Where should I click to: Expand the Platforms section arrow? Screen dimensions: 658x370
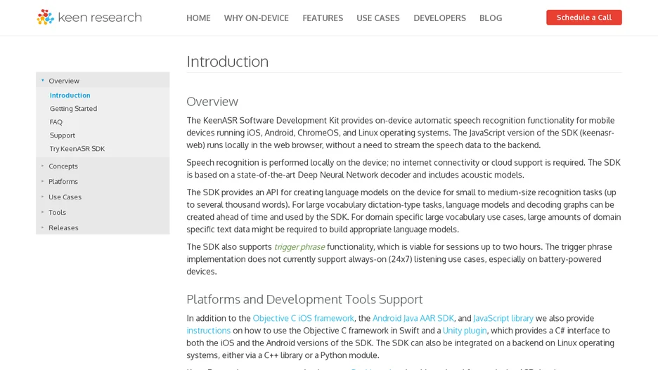point(42,181)
